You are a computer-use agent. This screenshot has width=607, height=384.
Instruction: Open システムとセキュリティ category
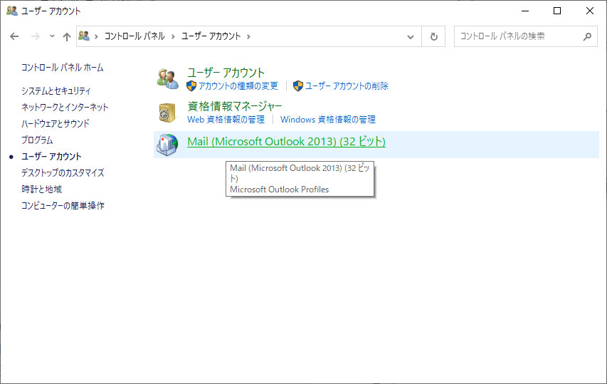point(56,90)
